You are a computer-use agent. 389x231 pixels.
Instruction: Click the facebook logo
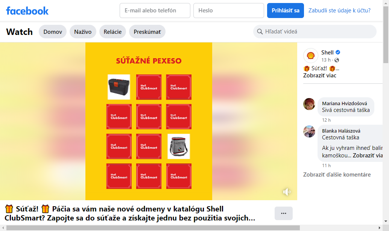pyautogui.click(x=27, y=11)
